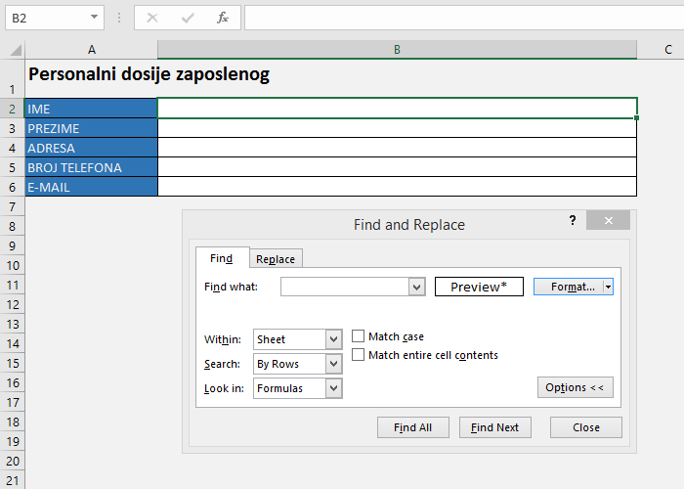Collapse settings with Options << button
This screenshot has height=489, width=684.
(x=575, y=387)
